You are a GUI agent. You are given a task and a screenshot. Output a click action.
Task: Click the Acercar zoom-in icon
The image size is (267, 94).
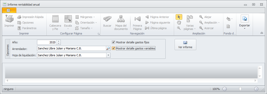[201, 28]
